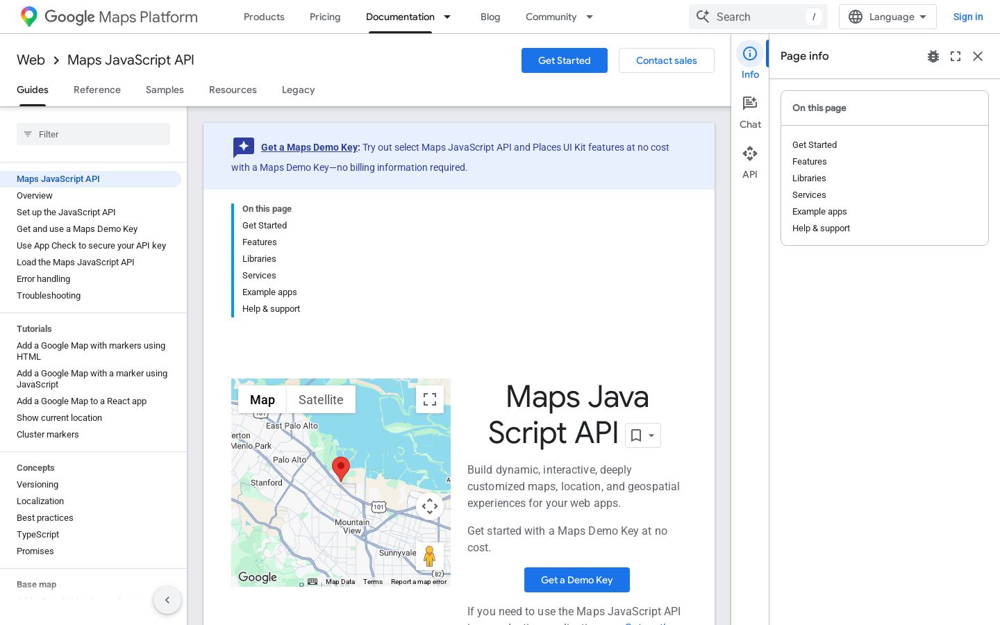Screen dimensions: 1000x625
Task: Click the Get Started button
Action: [x=565, y=60]
